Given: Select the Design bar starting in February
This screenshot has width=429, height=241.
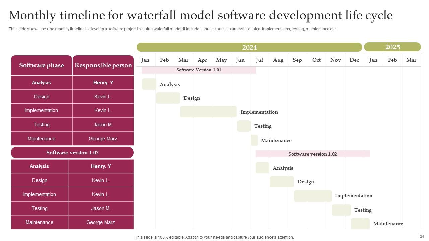Looking at the screenshot, I should pyautogui.click(x=168, y=98).
